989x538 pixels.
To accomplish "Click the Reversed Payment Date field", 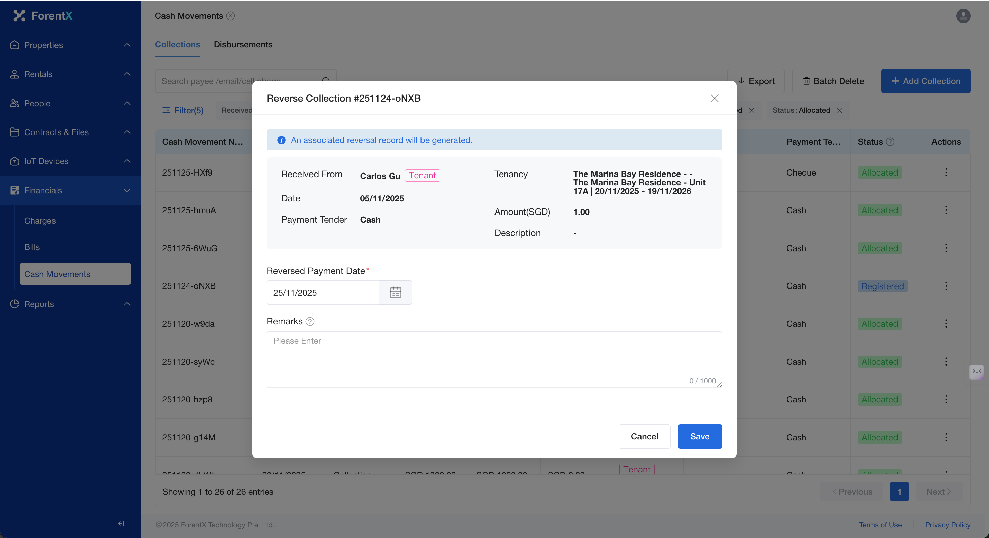I will (323, 293).
